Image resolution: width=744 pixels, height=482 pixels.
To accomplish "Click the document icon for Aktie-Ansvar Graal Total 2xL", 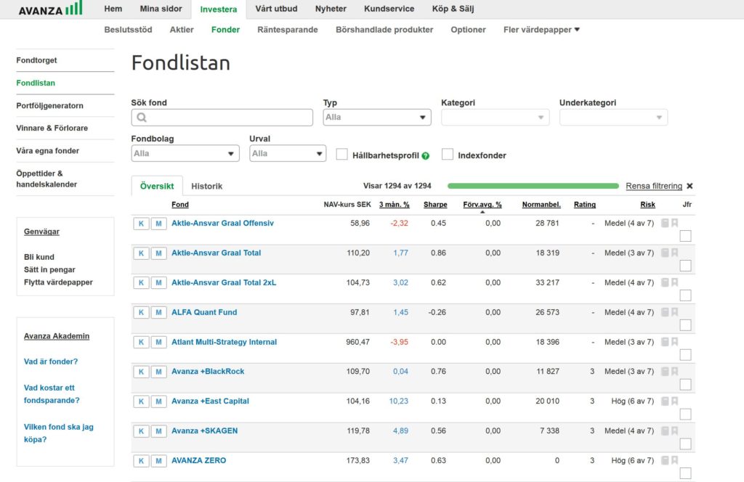I will [x=666, y=282].
